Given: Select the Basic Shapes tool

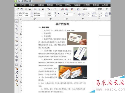Looking at the screenshot, I should (16, 57).
